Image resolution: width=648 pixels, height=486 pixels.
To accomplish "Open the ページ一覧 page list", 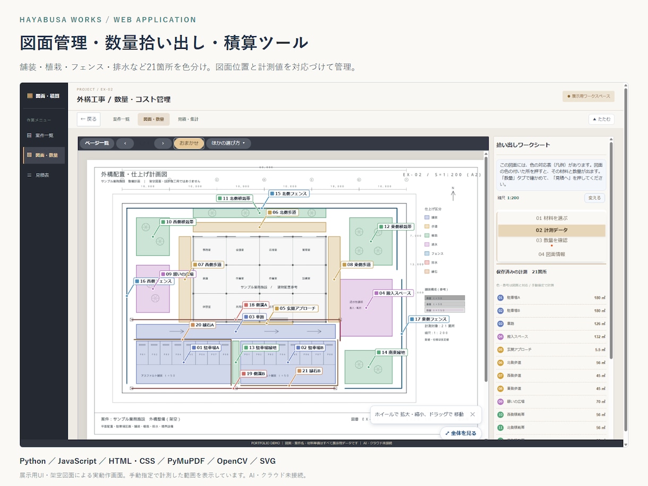I will point(96,143).
